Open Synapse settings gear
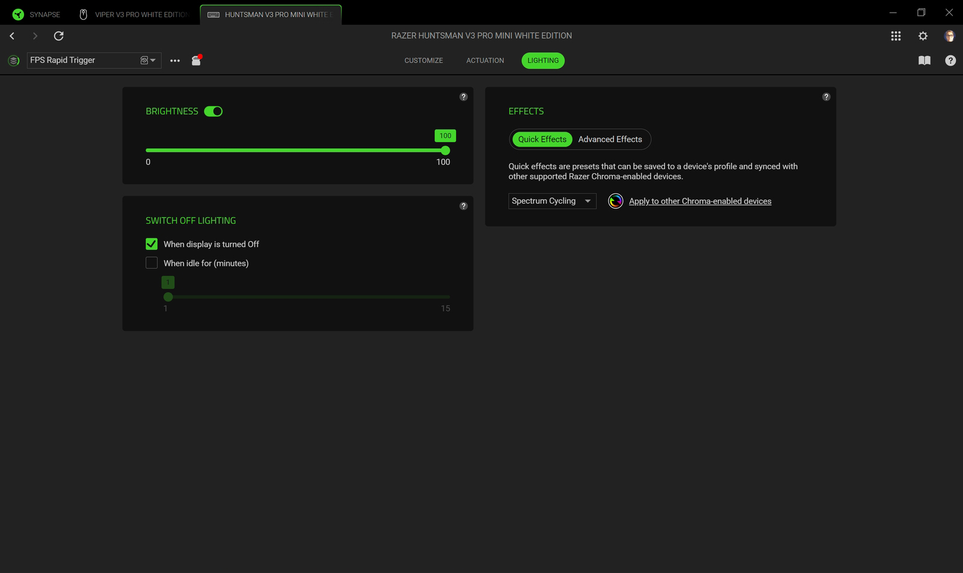963x573 pixels. [x=923, y=36]
